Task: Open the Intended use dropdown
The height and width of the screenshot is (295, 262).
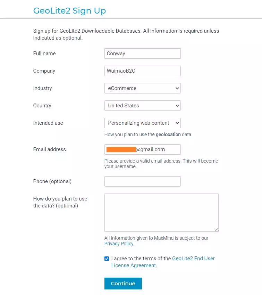Action: click(x=142, y=123)
